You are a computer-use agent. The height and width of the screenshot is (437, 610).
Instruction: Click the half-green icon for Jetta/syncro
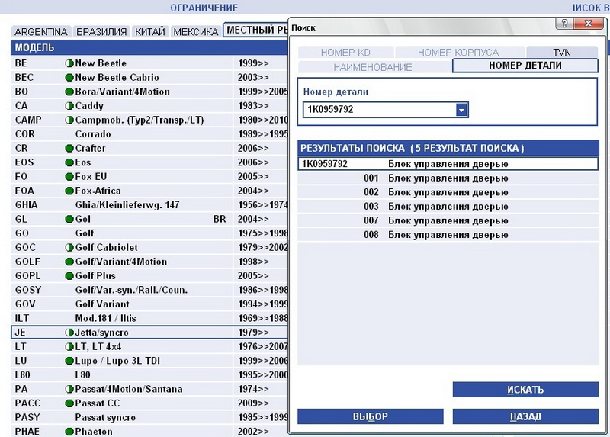pos(69,333)
